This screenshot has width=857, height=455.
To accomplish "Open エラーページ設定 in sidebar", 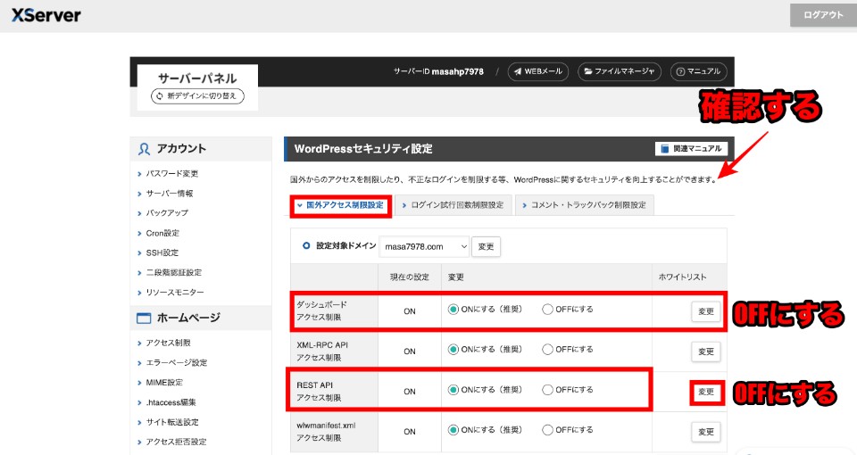I will 176,363.
